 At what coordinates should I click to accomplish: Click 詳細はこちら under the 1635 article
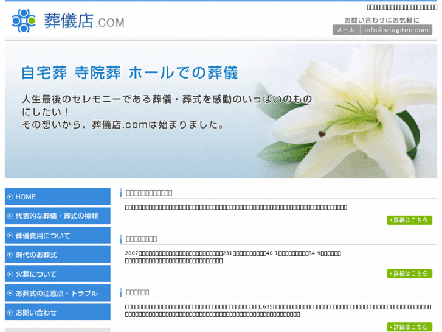[409, 327]
